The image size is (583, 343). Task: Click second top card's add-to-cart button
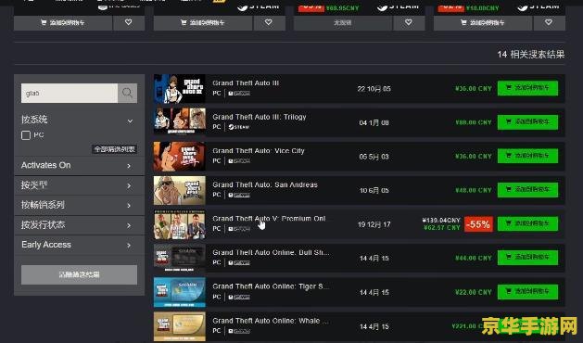(203, 22)
